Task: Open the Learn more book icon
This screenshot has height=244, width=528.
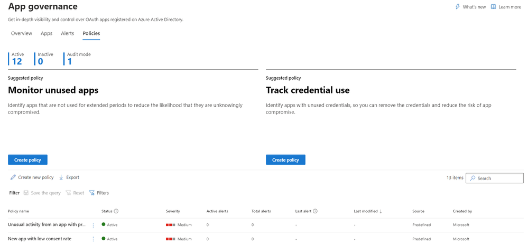Action: [x=493, y=7]
